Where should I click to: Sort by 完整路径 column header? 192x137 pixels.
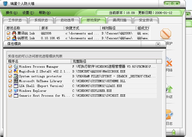coord(114,61)
